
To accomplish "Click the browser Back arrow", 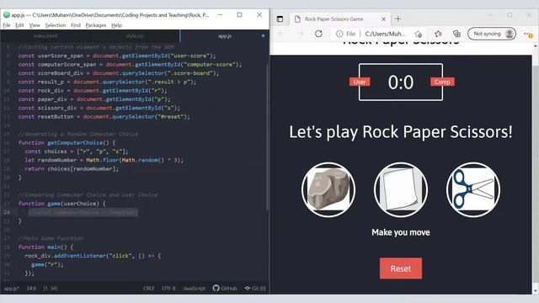I will point(281,34).
